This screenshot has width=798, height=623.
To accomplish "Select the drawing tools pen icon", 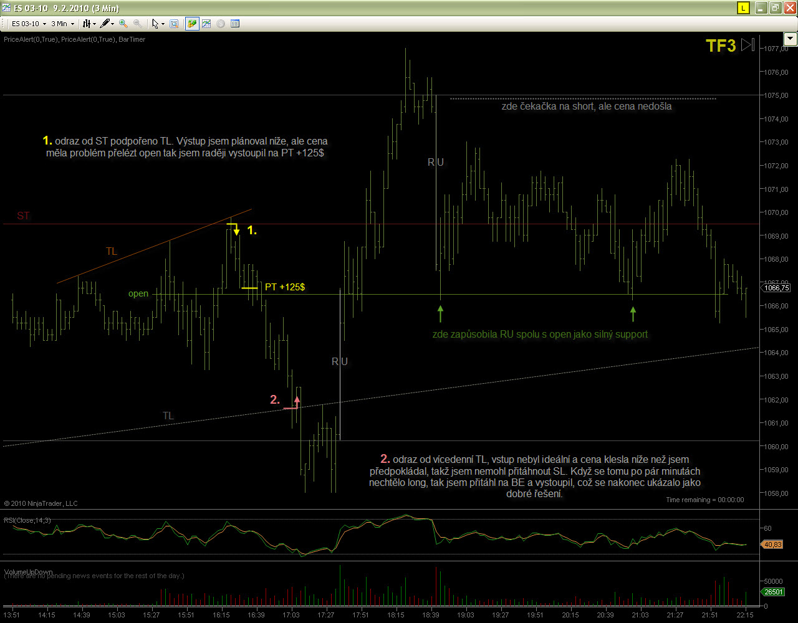I will (105, 24).
